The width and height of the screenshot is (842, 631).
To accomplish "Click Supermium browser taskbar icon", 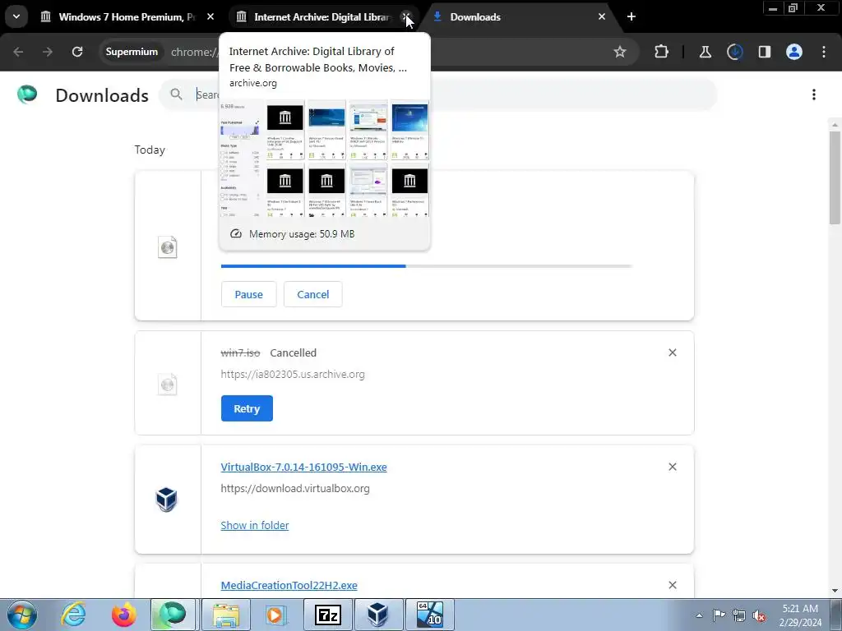I will [x=173, y=615].
